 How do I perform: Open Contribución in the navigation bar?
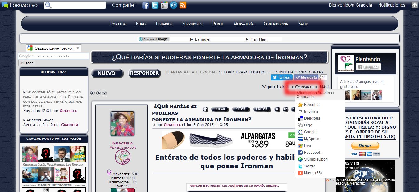point(276,24)
